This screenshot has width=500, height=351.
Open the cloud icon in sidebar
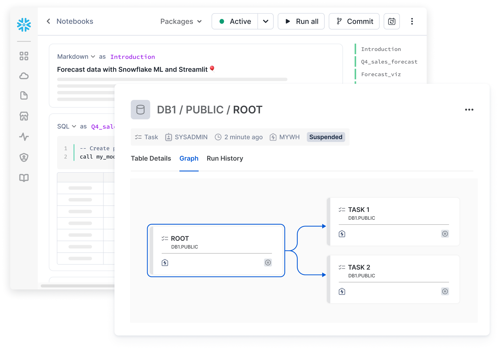click(24, 76)
